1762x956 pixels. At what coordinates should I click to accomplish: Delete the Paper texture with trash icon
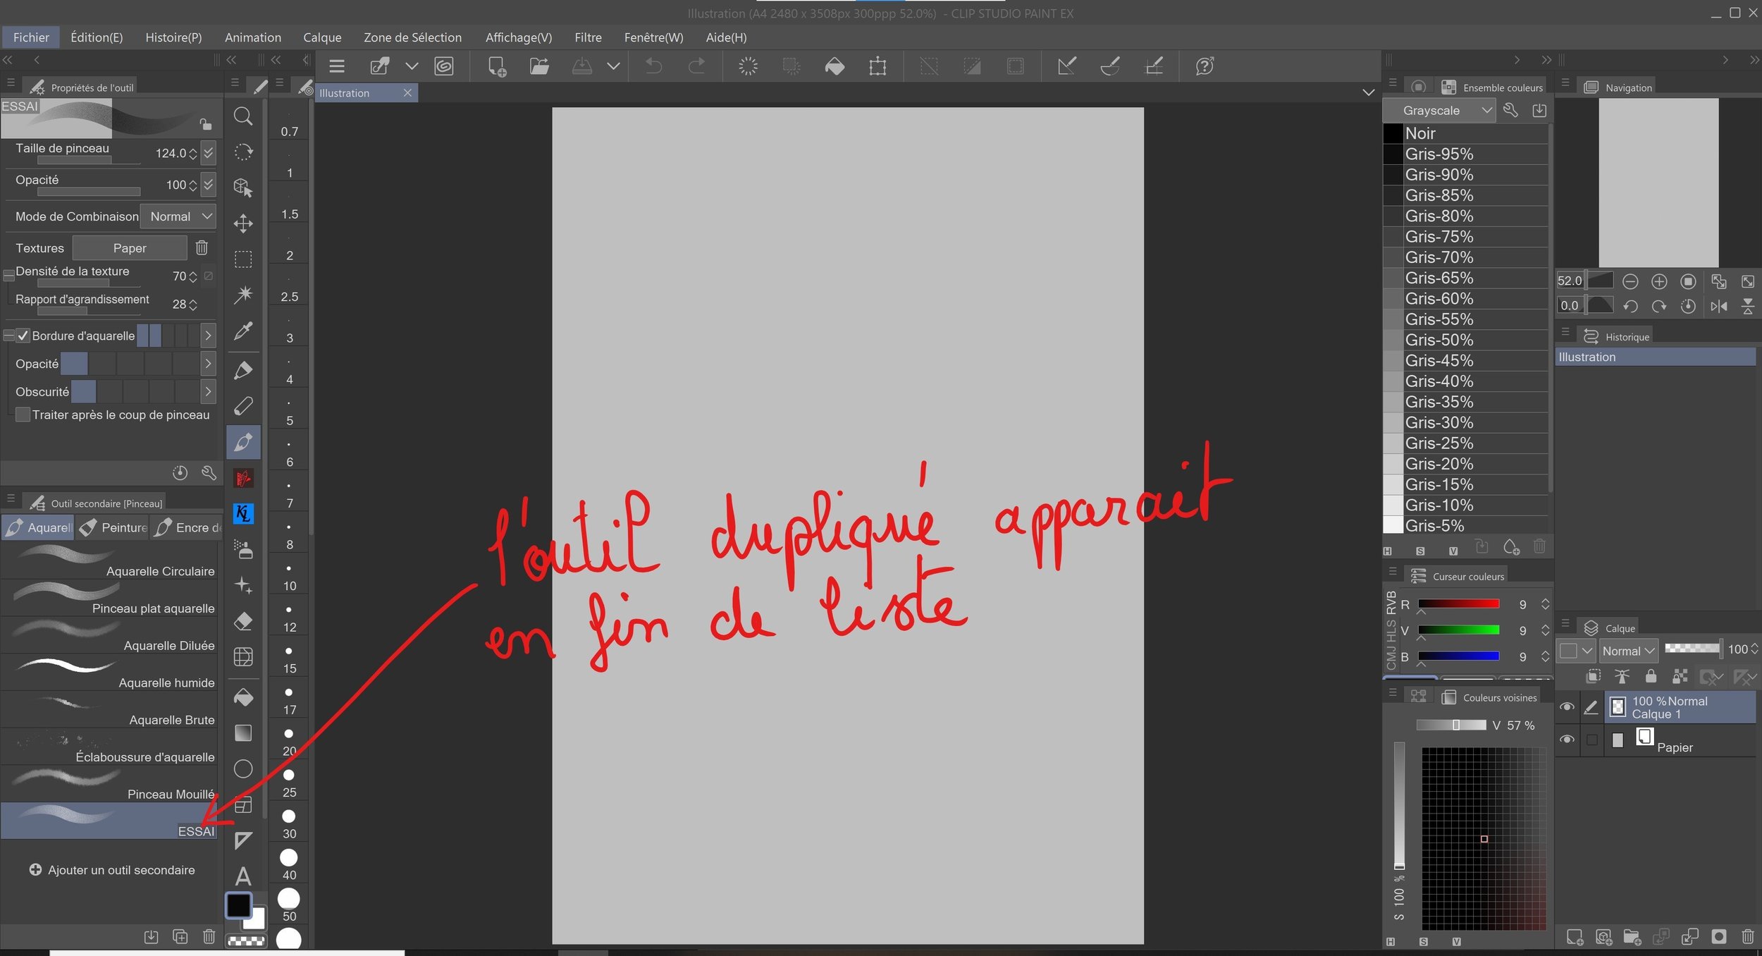[202, 247]
